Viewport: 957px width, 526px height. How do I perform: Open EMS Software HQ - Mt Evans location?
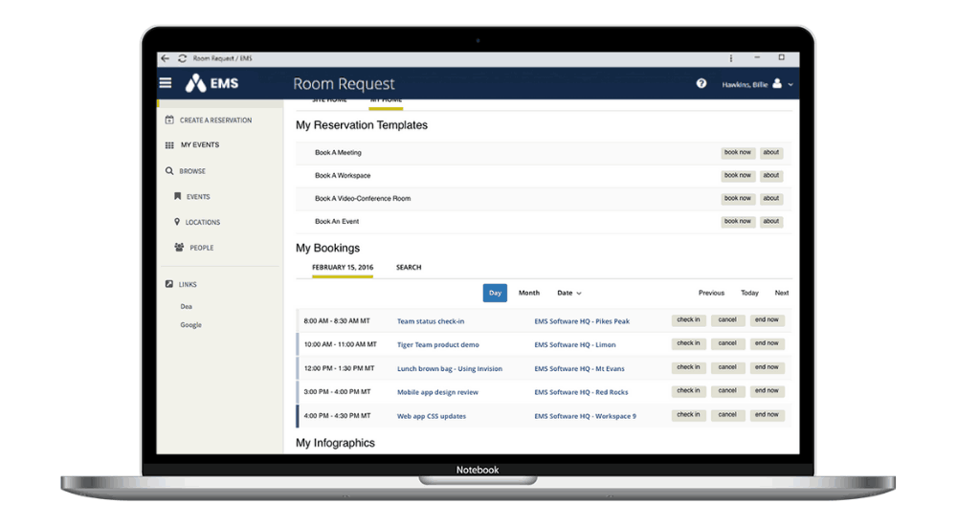[x=579, y=369]
